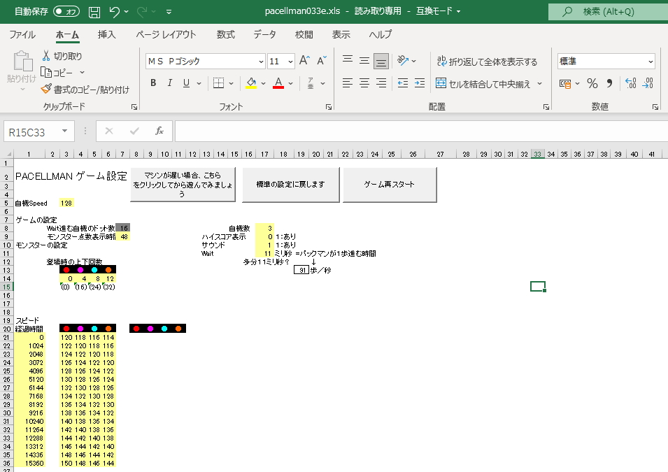Switch to the 挿入 ribbon tab
Screen dimensions: 668x472
[x=106, y=34]
